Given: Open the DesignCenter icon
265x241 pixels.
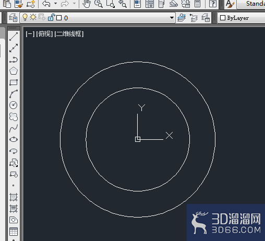Looking at the screenshot, I should point(150,4).
